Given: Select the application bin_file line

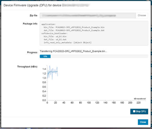Looking at the screenshot, I should click(x=74, y=27).
